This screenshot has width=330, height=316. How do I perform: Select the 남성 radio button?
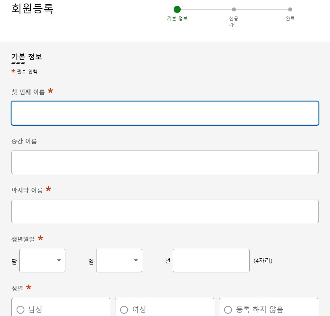pos(20,310)
